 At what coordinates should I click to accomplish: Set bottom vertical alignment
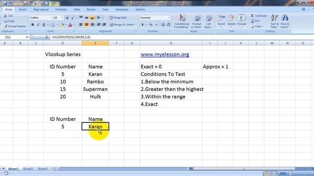tap(92, 18)
